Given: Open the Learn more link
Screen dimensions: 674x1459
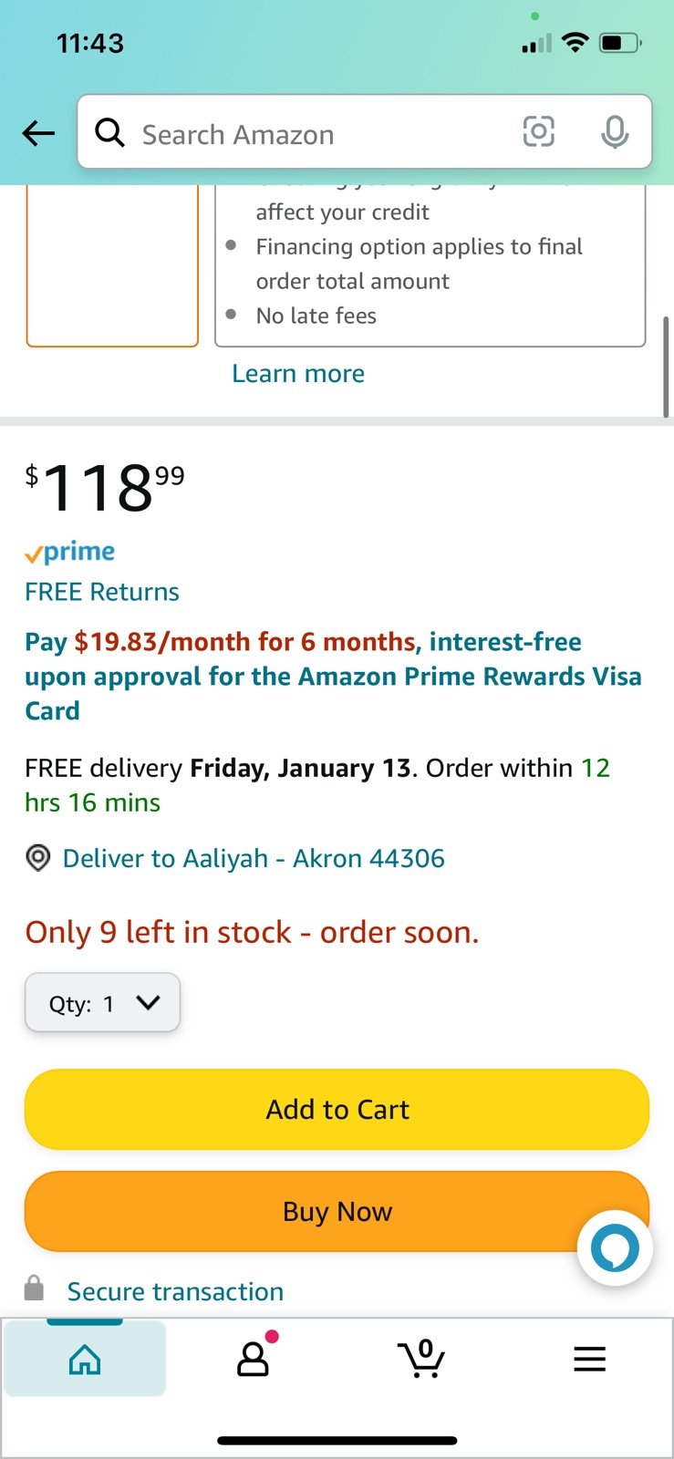Looking at the screenshot, I should coord(298,374).
